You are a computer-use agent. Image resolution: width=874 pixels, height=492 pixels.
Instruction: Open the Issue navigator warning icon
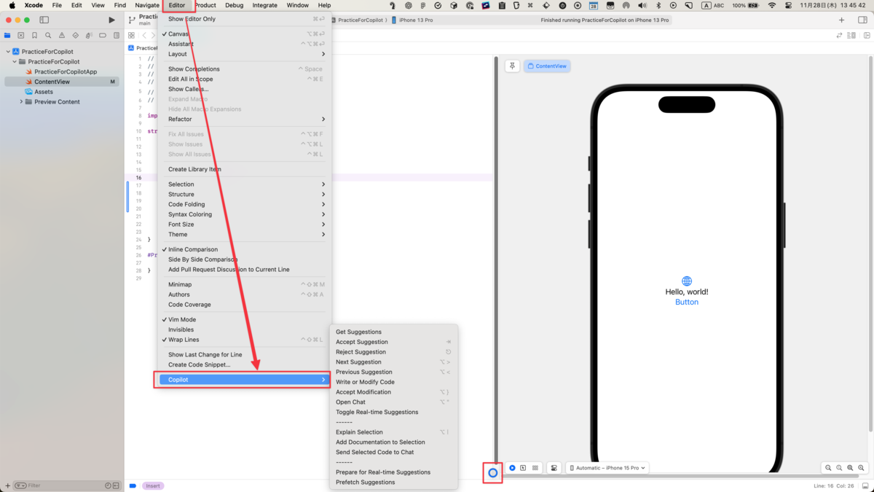(62, 35)
